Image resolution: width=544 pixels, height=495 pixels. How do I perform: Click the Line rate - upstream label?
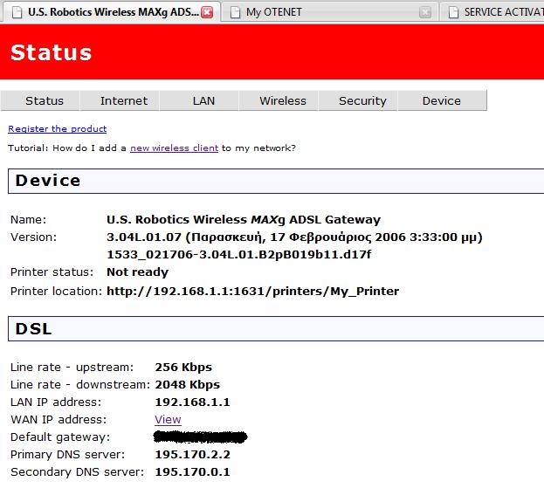(72, 368)
